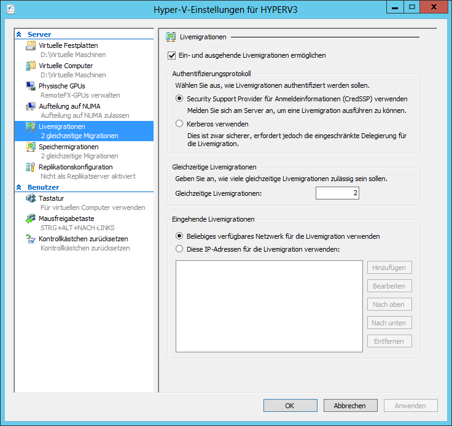Click the Kontrollkästchen zurücksetzen icon
Viewport: 452px width, 426px height.
click(31, 239)
